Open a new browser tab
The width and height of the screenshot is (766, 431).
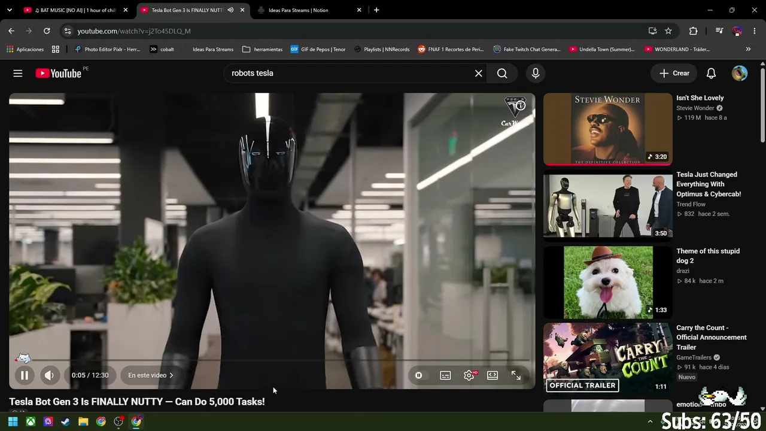coord(376,10)
